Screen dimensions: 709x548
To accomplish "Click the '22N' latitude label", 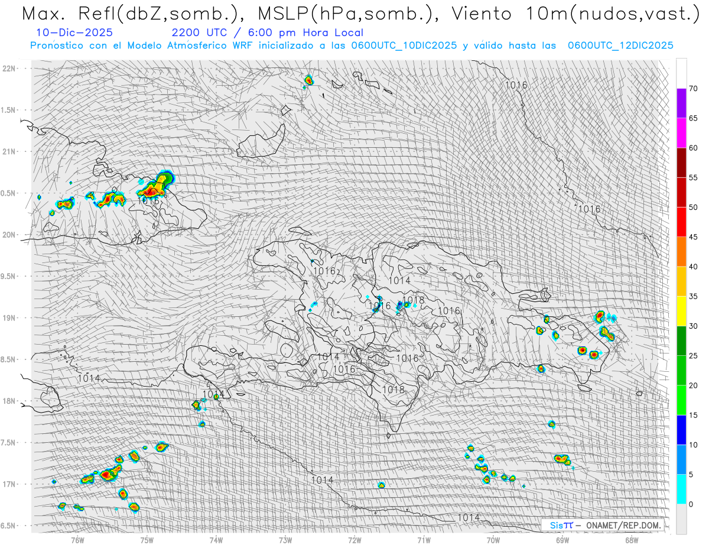I will click(x=9, y=68).
